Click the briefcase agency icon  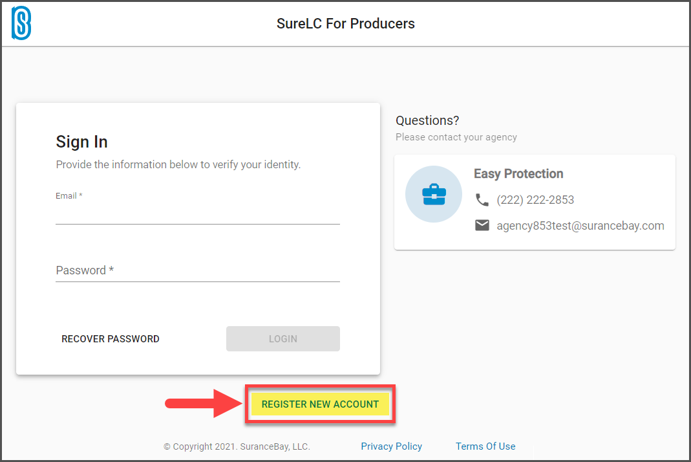(434, 194)
